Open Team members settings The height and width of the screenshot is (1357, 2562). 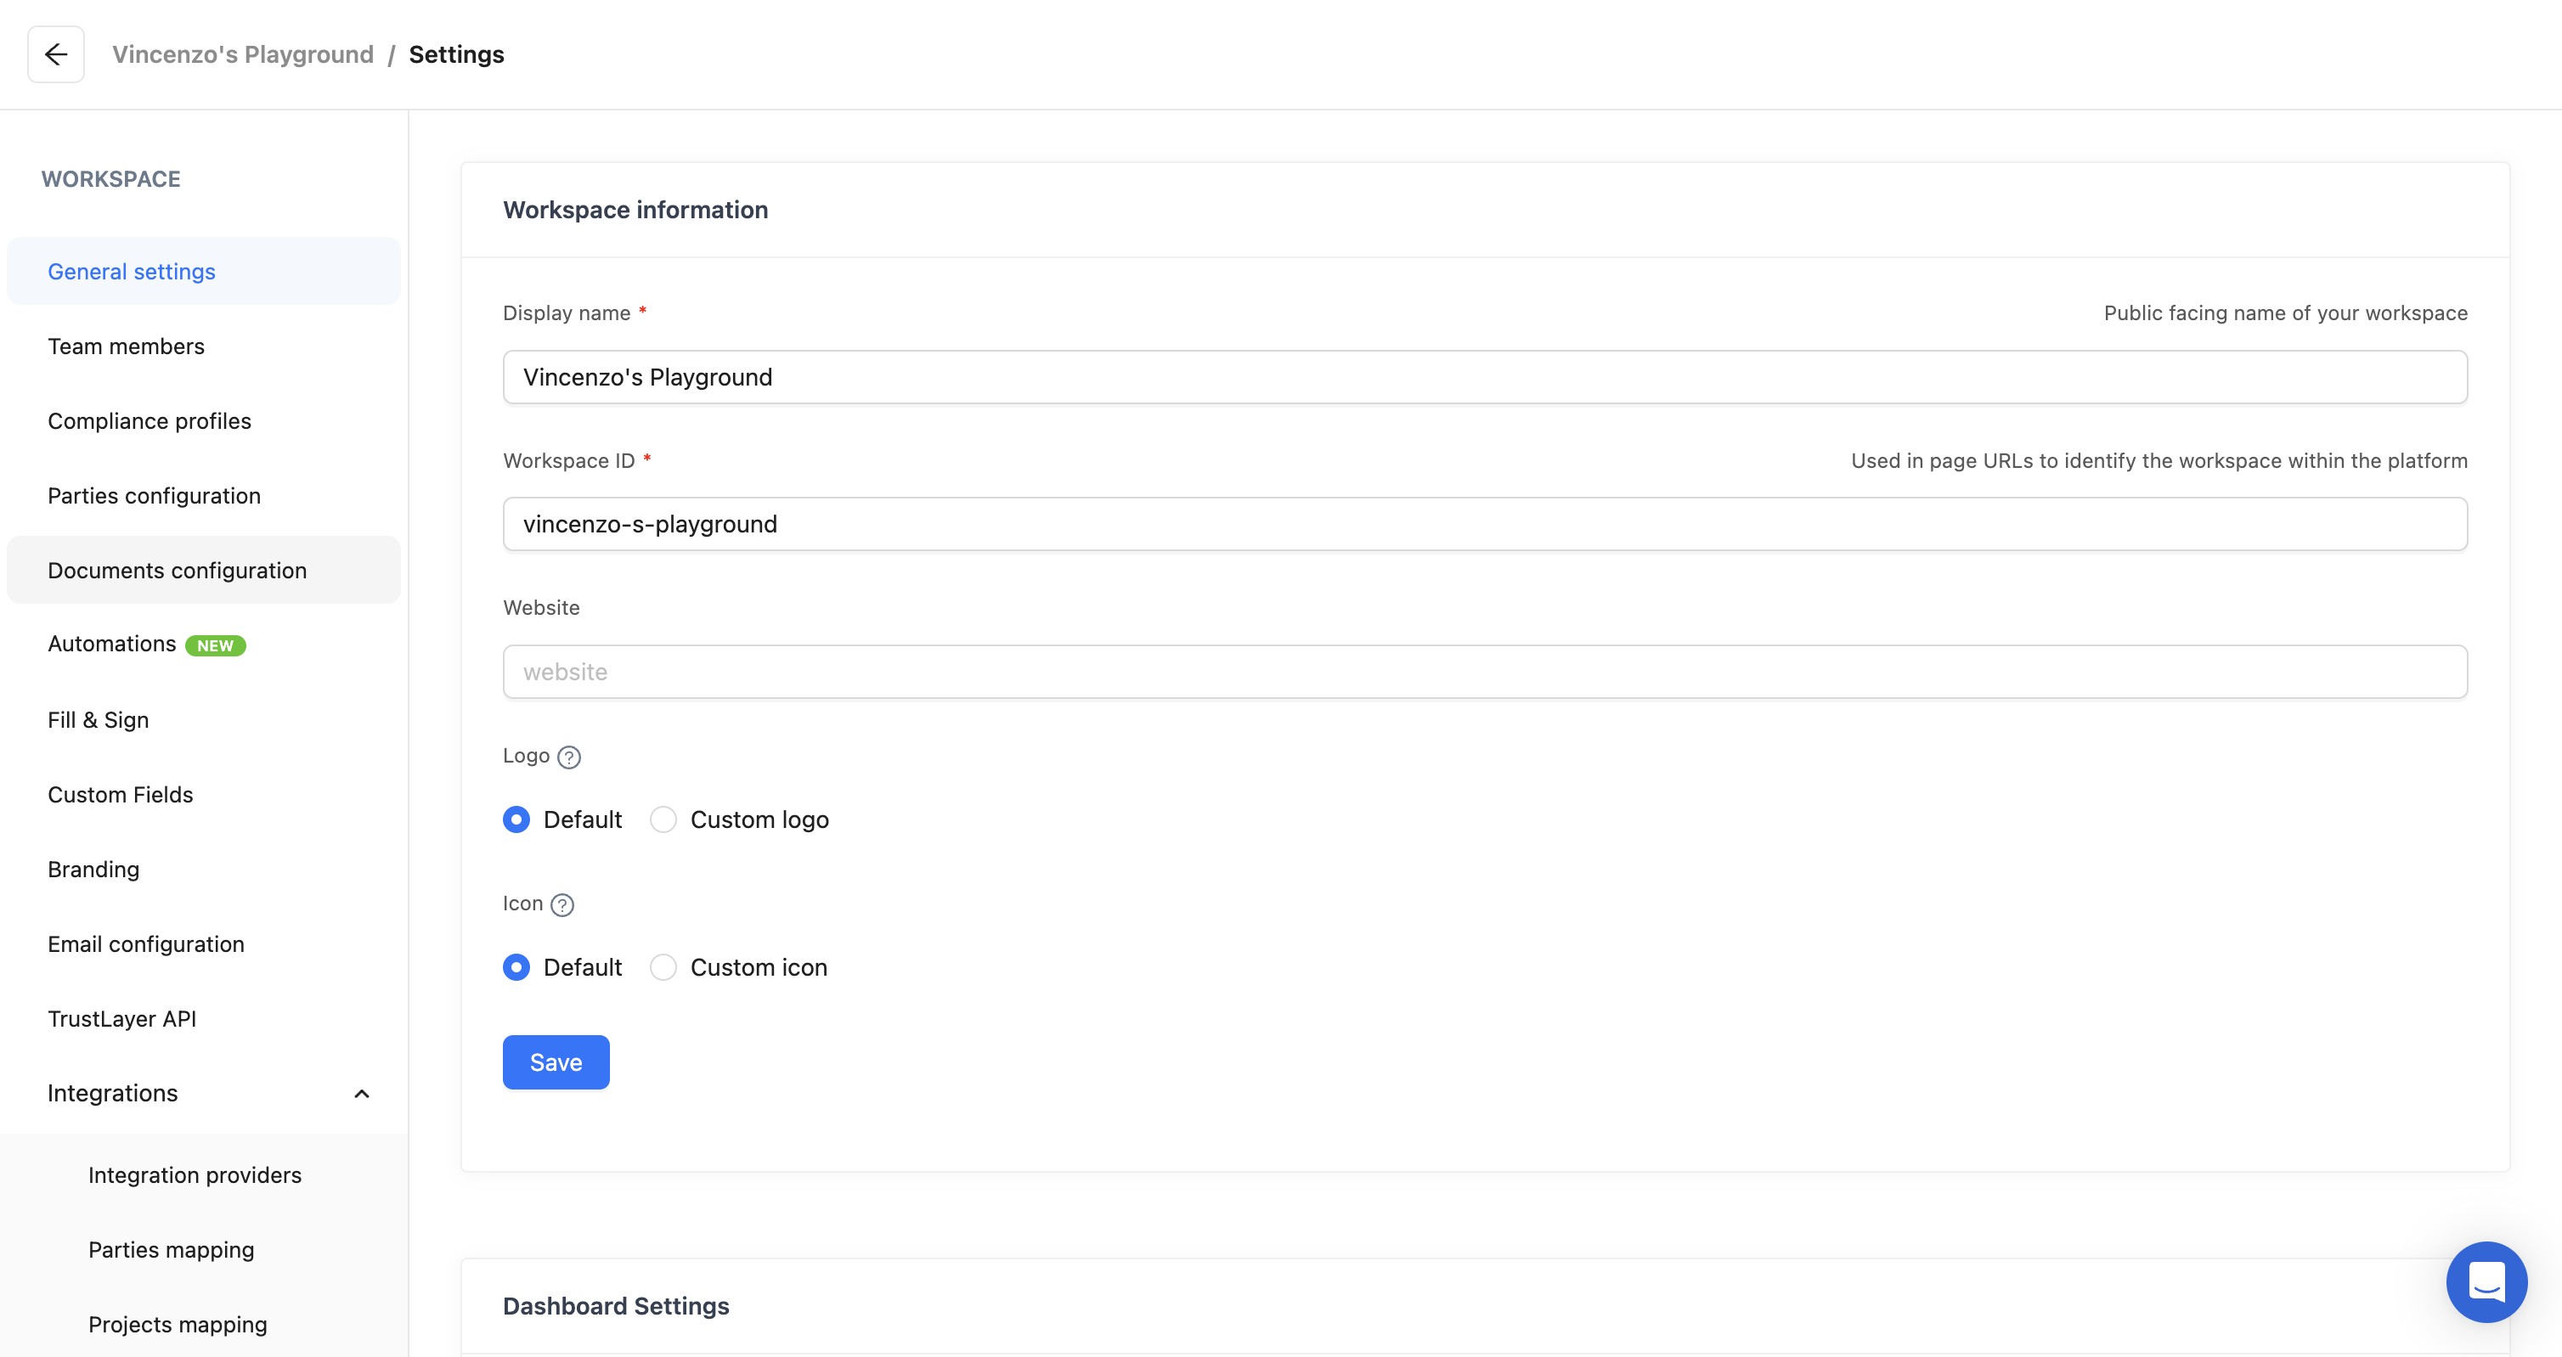(x=127, y=346)
